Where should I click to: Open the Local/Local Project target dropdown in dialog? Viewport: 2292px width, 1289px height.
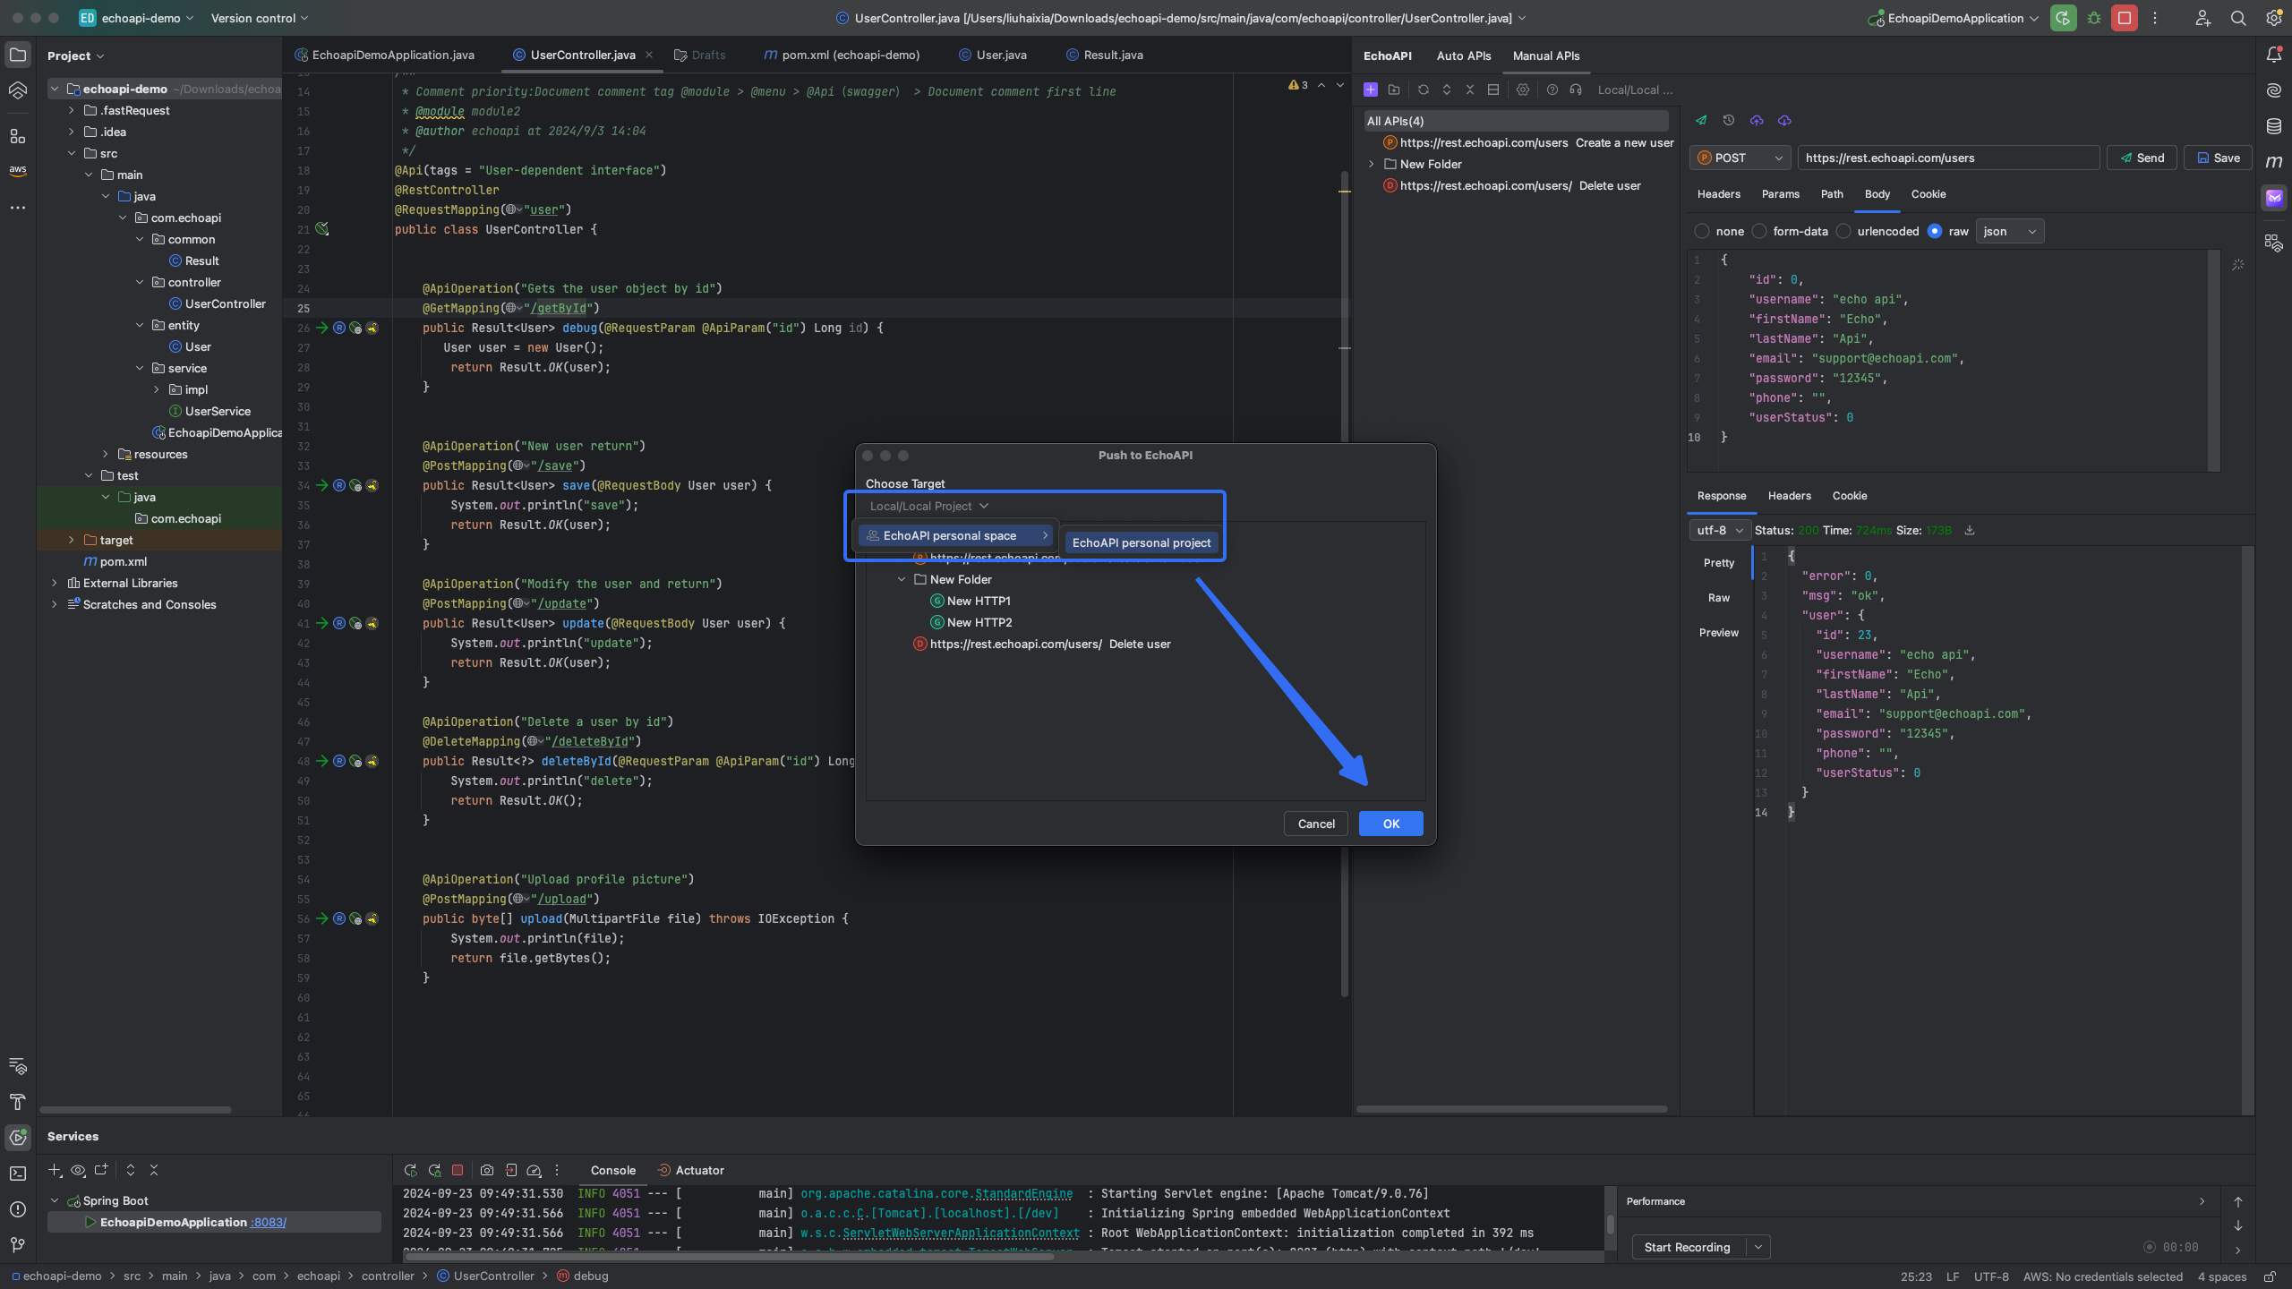(x=928, y=506)
